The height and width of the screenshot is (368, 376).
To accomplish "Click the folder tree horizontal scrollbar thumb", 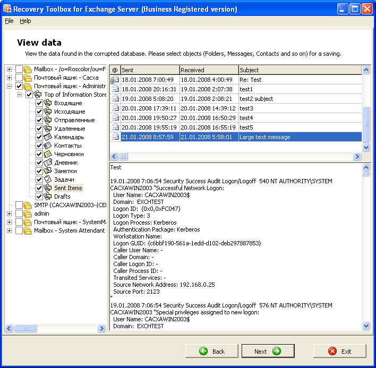I will click(x=25, y=329).
